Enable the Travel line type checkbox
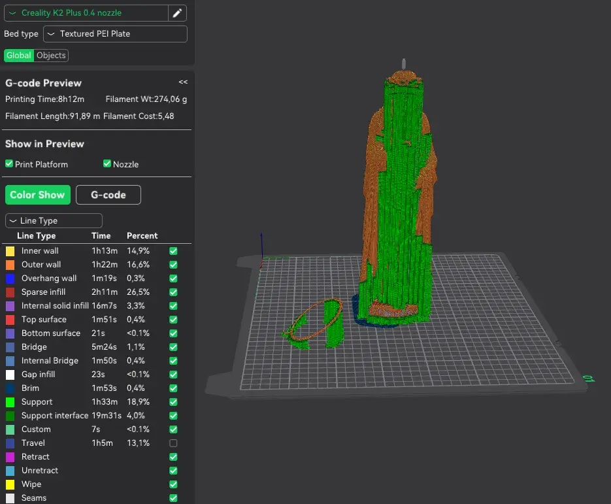 [x=173, y=443]
